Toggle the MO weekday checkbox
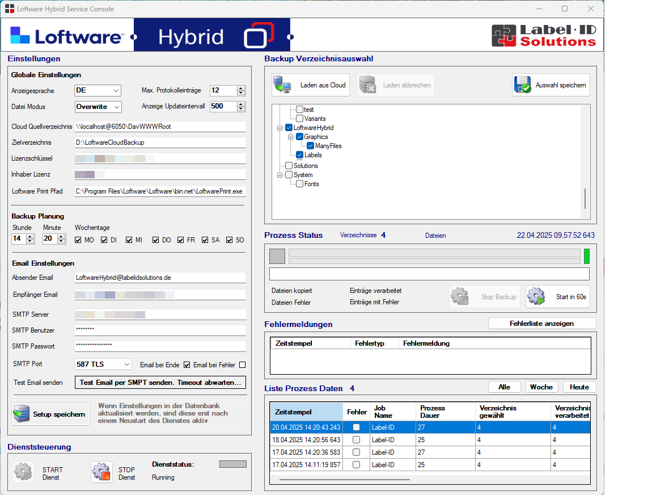Viewport: 652px width, 495px height. click(78, 240)
